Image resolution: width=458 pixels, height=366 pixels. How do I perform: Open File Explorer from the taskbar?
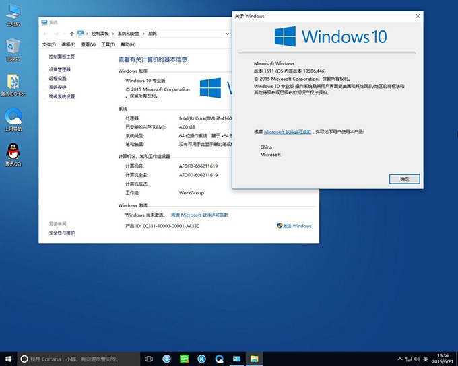coord(254,359)
